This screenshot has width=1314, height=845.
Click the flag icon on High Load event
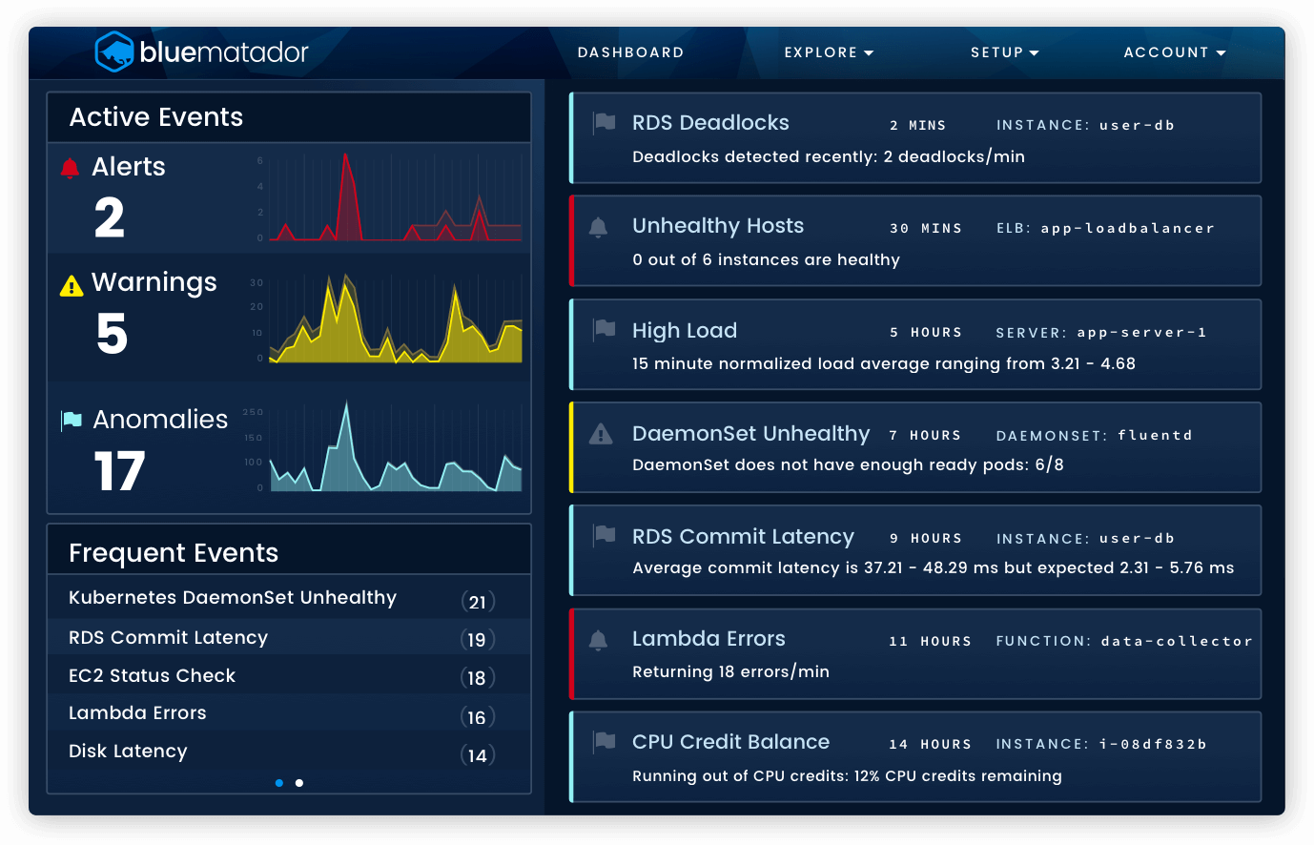pos(605,329)
